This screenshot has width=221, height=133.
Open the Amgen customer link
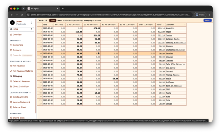click(x=169, y=32)
